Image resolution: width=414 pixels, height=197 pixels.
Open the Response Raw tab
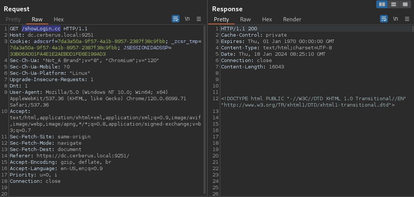click(245, 19)
